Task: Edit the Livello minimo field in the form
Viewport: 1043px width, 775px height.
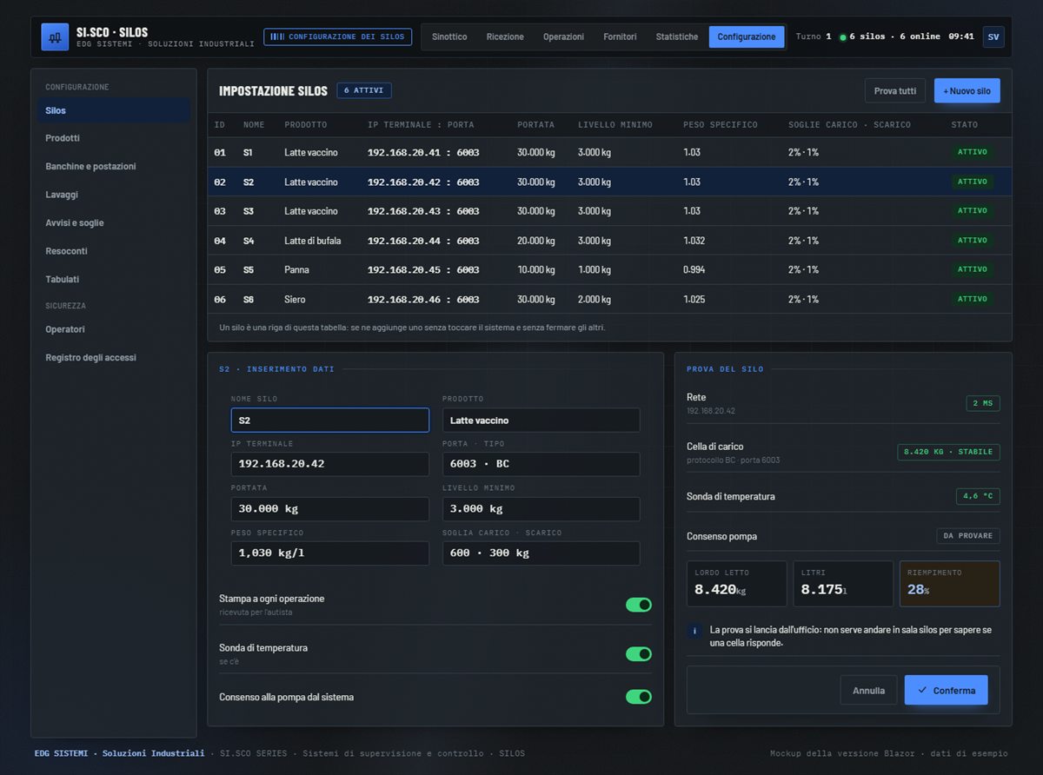Action: (541, 509)
